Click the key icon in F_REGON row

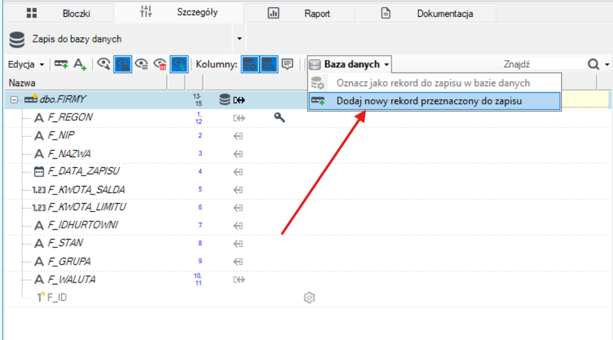279,117
